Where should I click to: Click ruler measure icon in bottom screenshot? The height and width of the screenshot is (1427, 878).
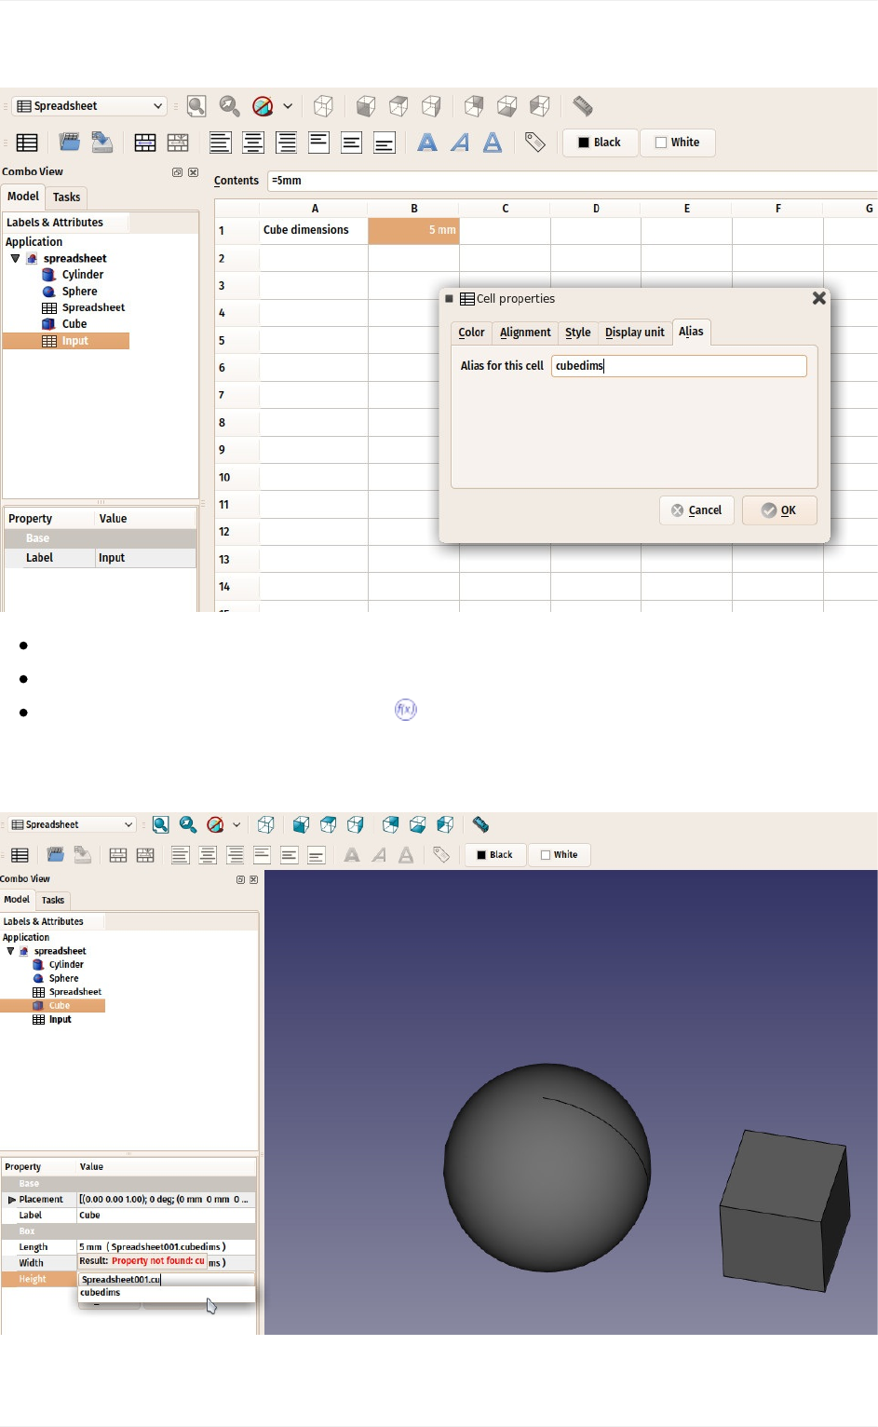click(x=480, y=824)
